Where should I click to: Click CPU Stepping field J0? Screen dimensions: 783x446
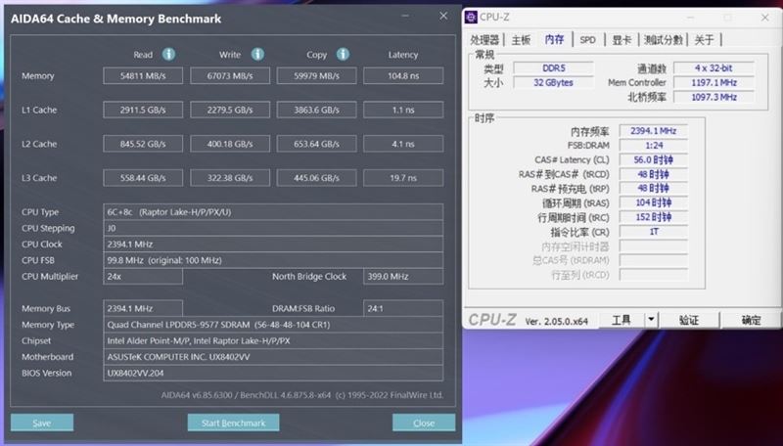click(273, 228)
